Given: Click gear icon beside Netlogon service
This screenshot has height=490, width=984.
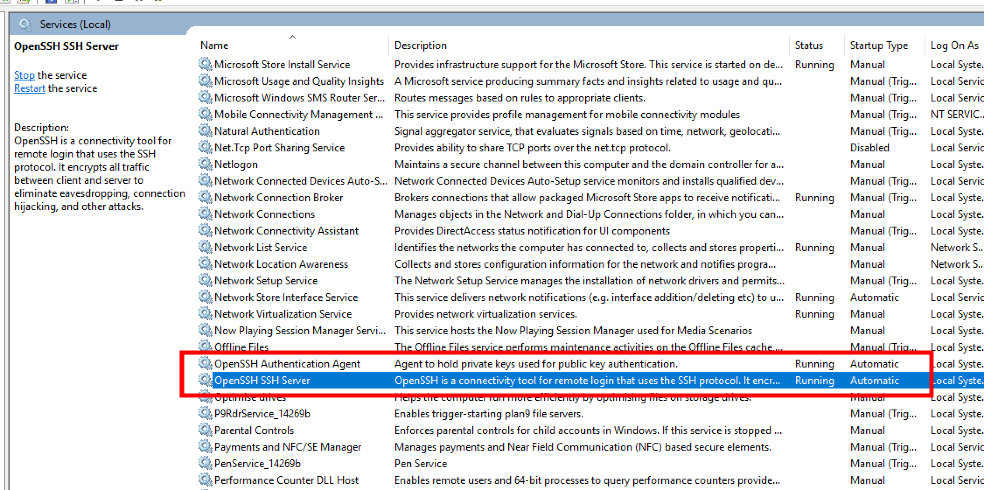Looking at the screenshot, I should 205,164.
